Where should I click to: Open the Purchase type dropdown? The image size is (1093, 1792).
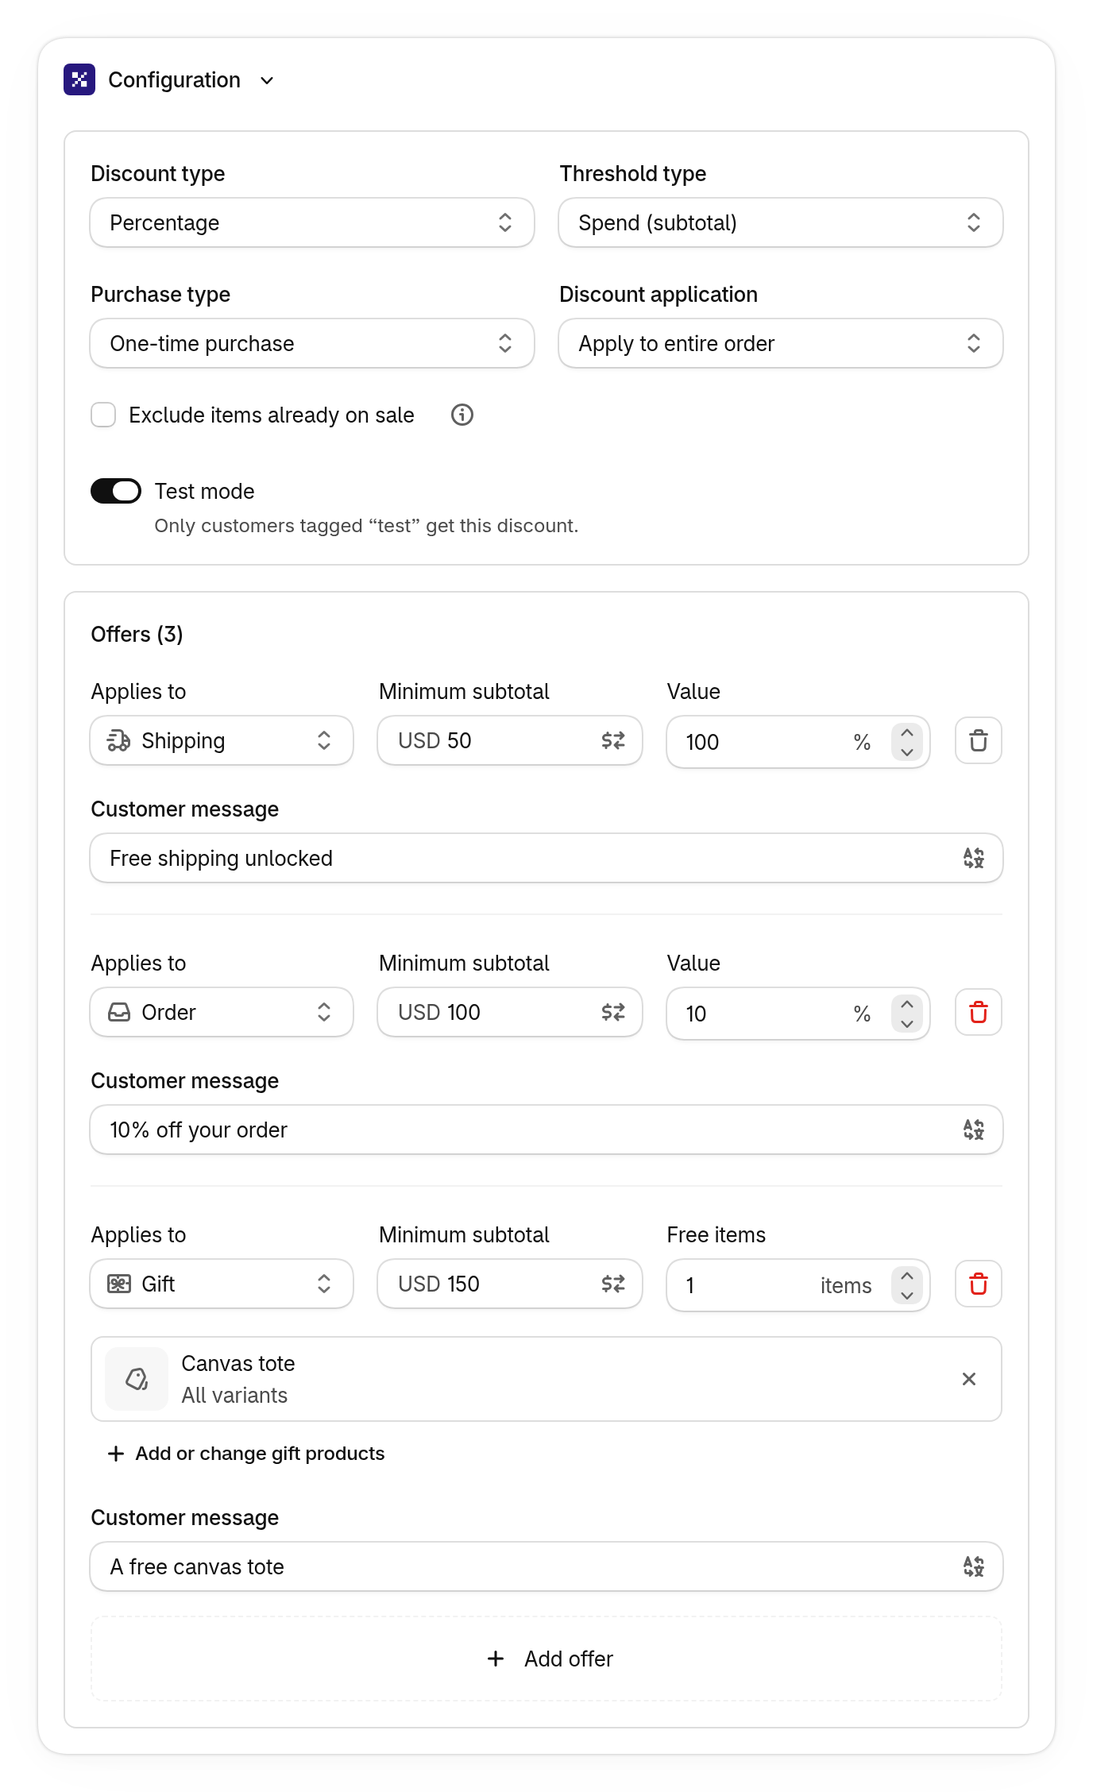click(x=312, y=343)
